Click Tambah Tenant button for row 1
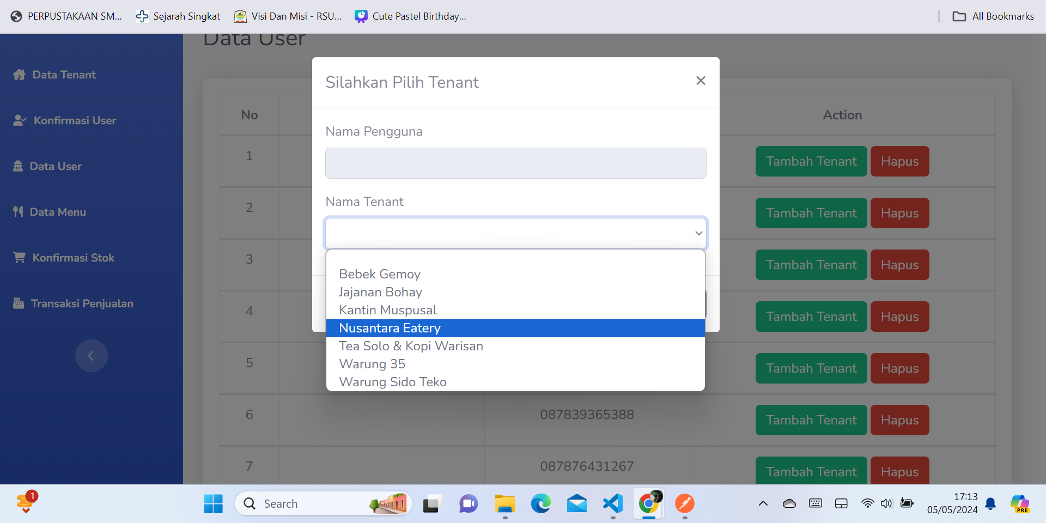This screenshot has height=523, width=1046. click(811, 161)
